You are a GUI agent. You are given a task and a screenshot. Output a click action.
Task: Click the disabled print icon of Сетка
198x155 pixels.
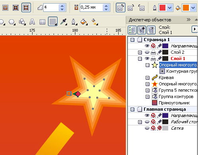pyautogui.click(x=153, y=128)
